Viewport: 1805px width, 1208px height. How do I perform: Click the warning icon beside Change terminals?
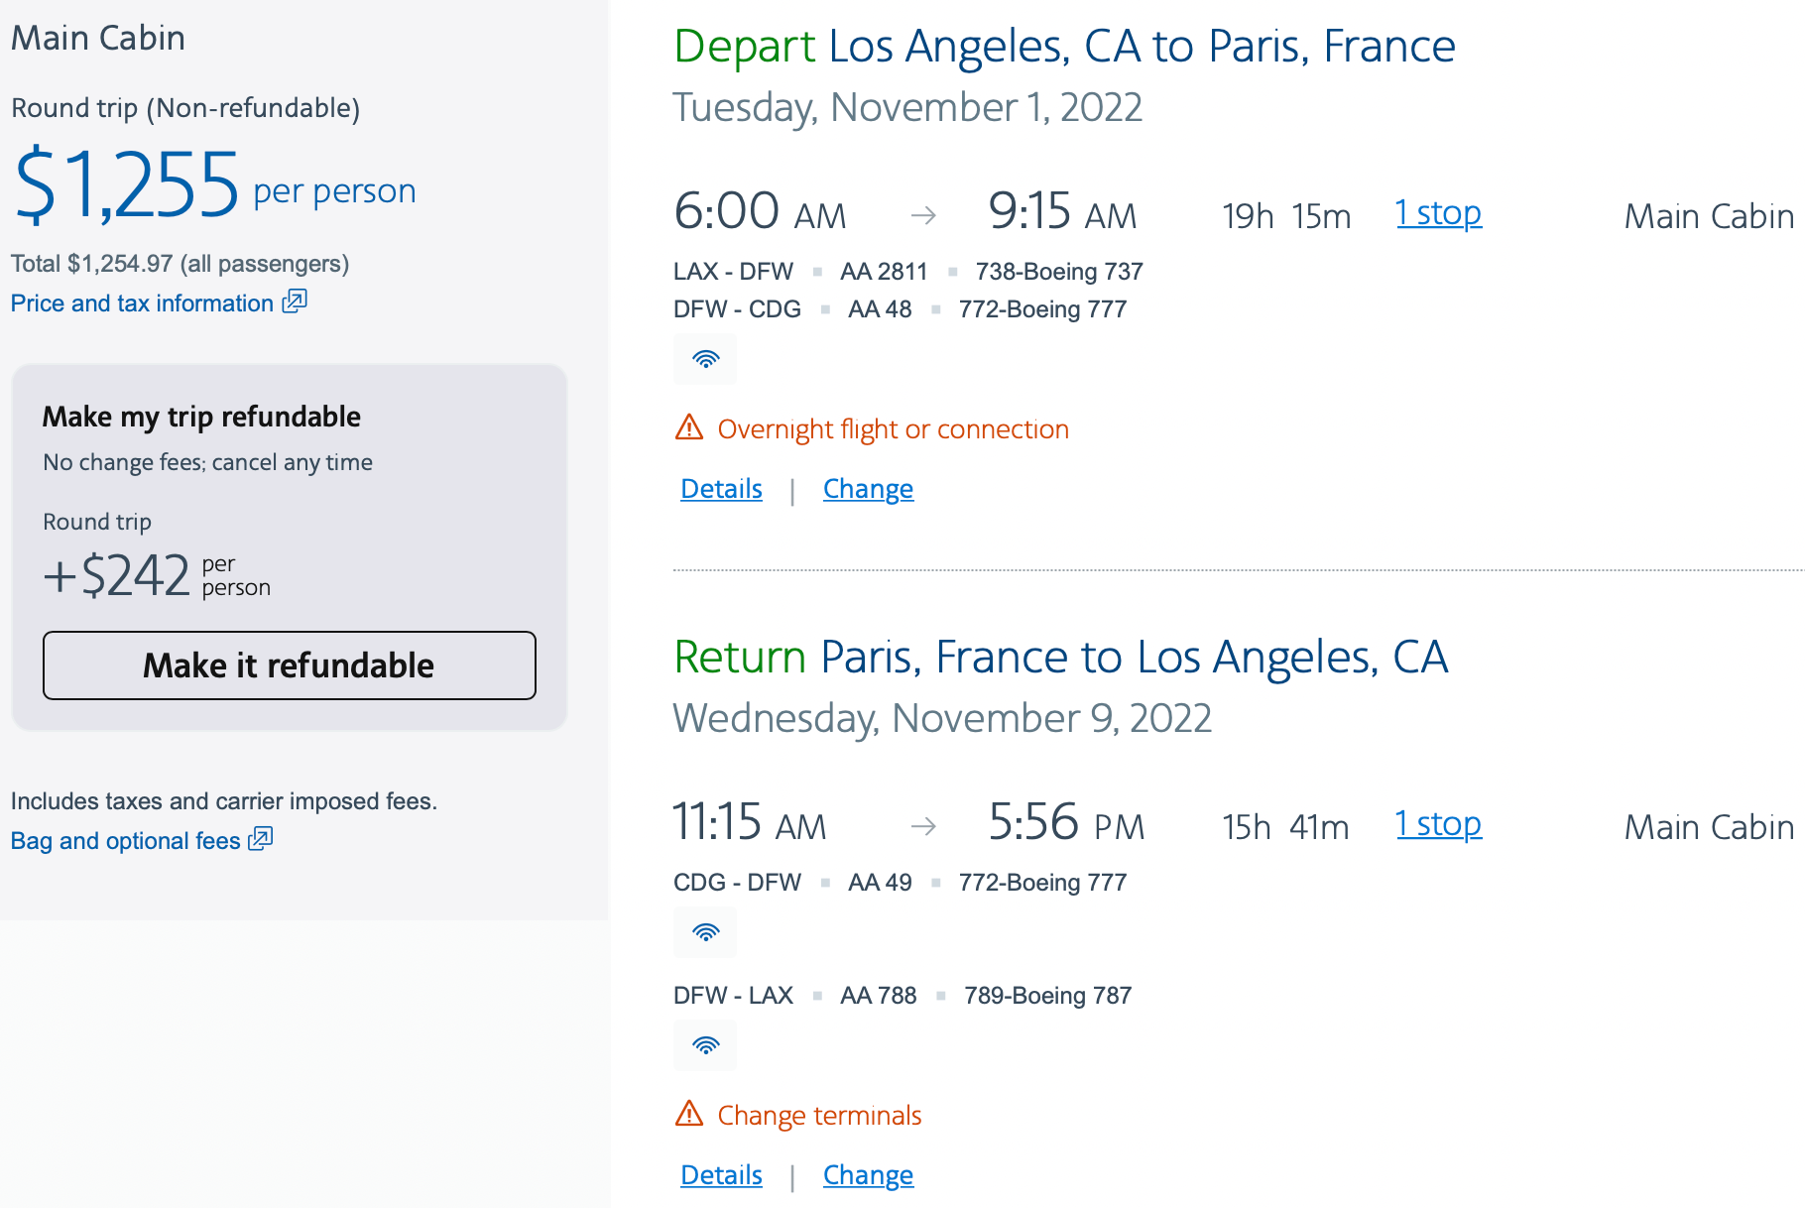coord(689,1114)
